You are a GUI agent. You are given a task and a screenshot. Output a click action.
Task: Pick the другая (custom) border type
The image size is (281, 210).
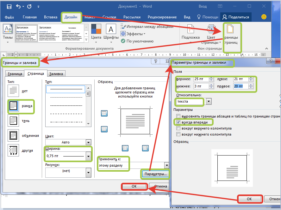click(x=14, y=150)
